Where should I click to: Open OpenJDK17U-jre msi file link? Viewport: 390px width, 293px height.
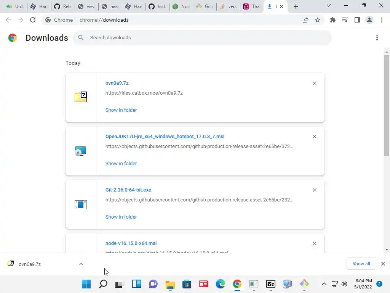pos(165,137)
